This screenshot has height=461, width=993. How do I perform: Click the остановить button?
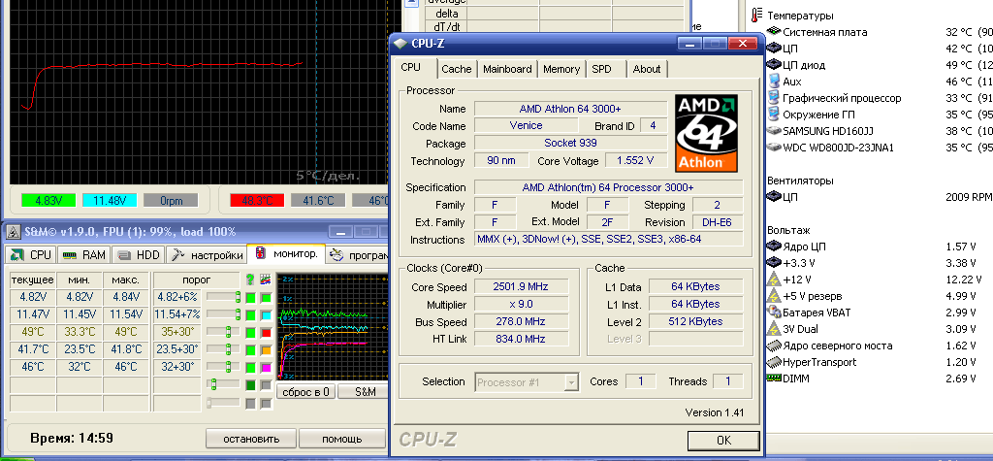pyautogui.click(x=251, y=439)
